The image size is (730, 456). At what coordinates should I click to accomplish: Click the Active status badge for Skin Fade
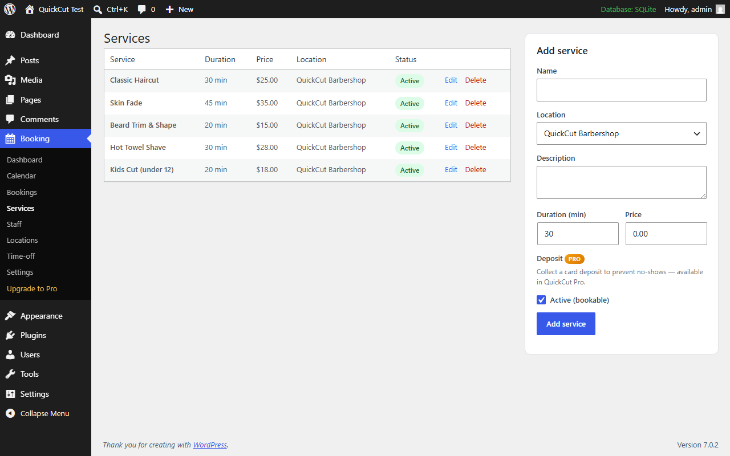coord(409,103)
